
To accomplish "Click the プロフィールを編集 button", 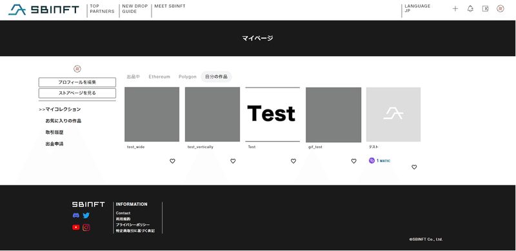I will coord(77,82).
